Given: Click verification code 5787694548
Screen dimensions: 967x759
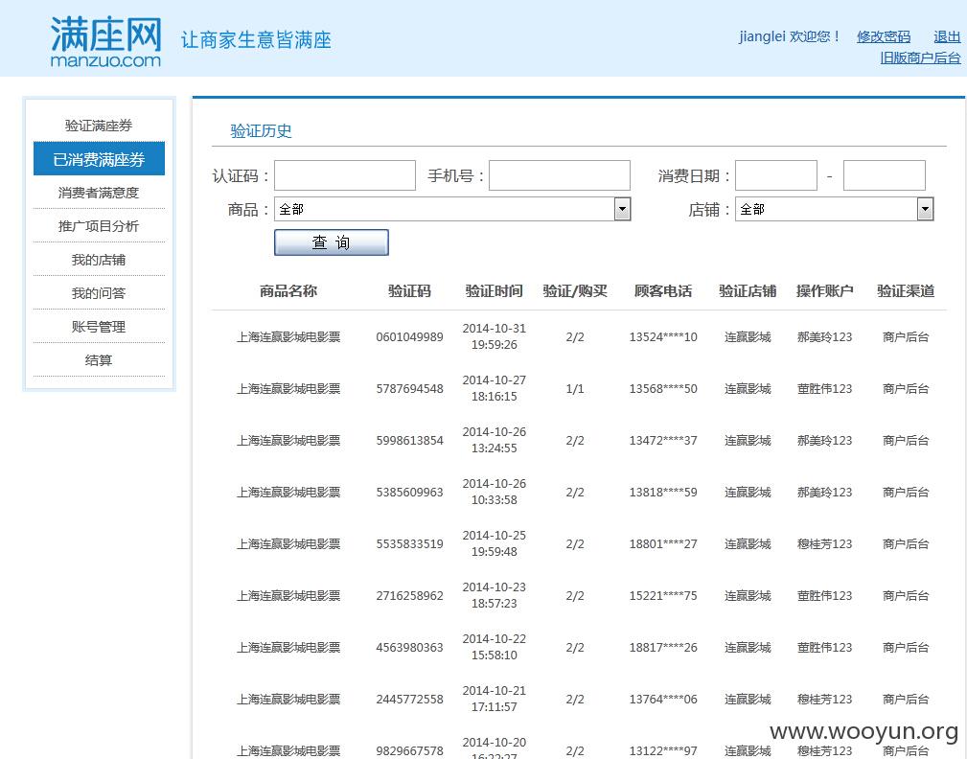Looking at the screenshot, I should 409,389.
